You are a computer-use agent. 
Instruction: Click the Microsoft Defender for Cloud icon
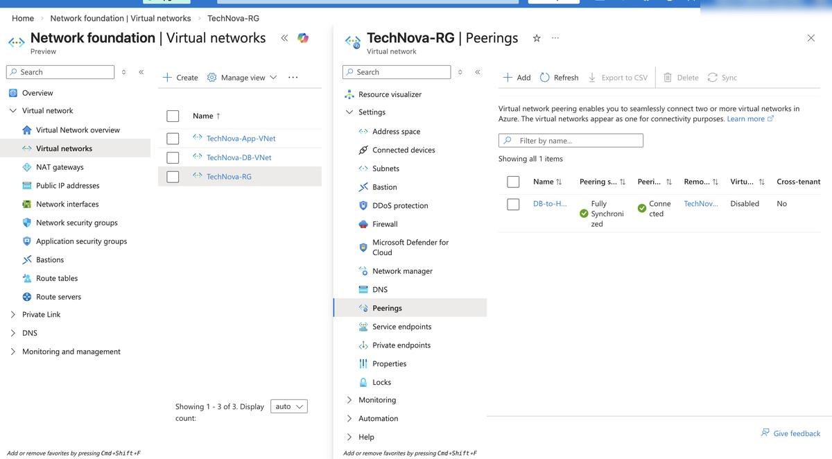tap(363, 248)
